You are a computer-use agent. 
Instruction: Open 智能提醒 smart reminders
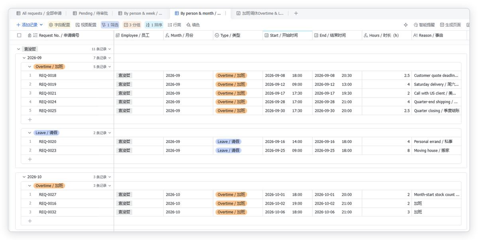click(x=424, y=25)
